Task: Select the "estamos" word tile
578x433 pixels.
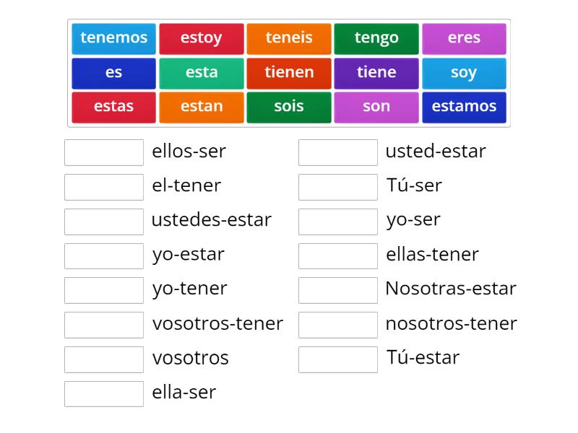Action: click(465, 106)
